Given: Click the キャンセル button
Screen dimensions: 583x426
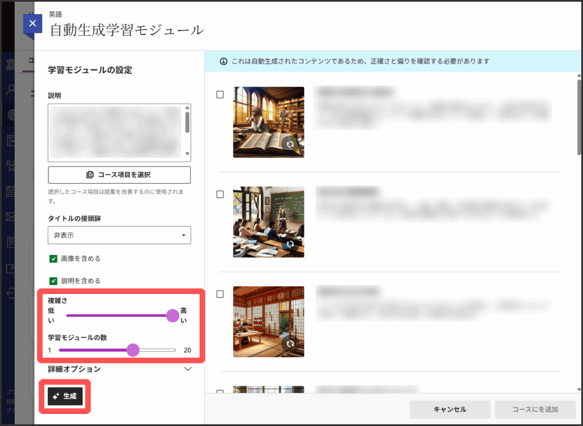Looking at the screenshot, I should (450, 410).
